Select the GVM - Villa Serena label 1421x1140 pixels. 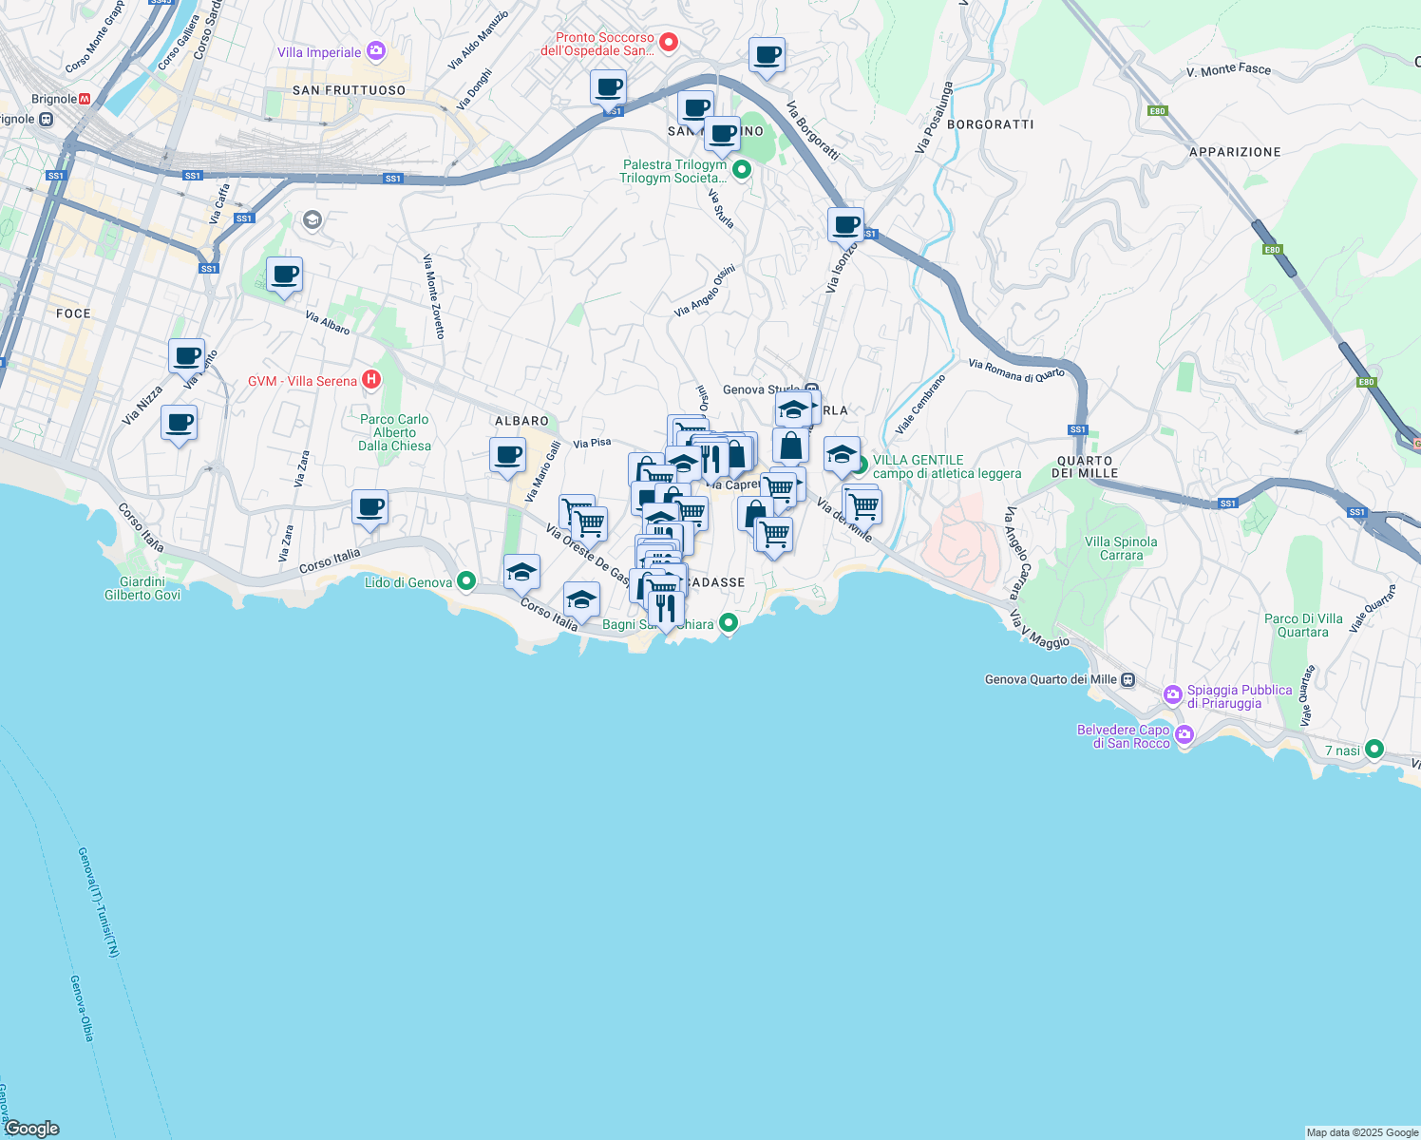303,381
